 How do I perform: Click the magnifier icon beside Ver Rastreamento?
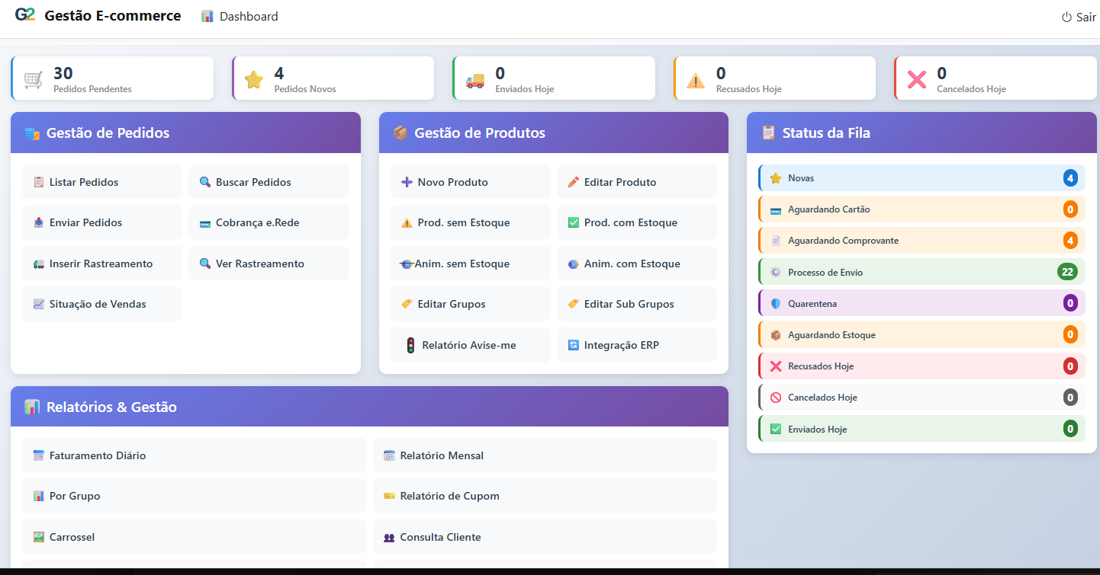(x=205, y=264)
